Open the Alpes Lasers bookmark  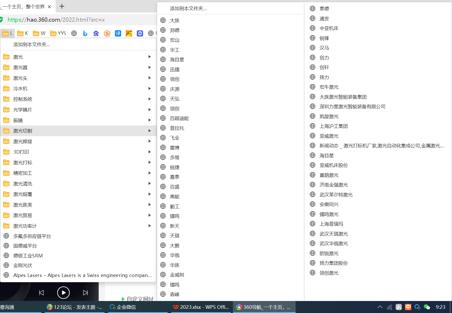click(x=78, y=275)
